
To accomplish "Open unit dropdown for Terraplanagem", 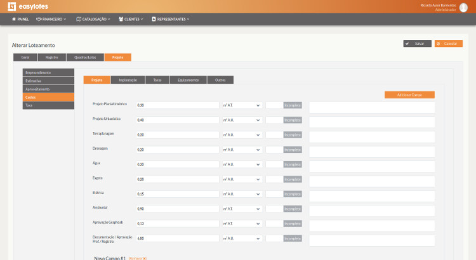I will click(x=242, y=134).
